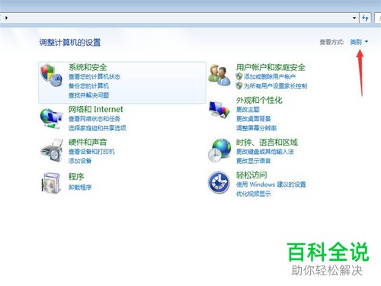Click the refresh button beside address bar
This screenshot has height=286, width=381.
coord(365,18)
